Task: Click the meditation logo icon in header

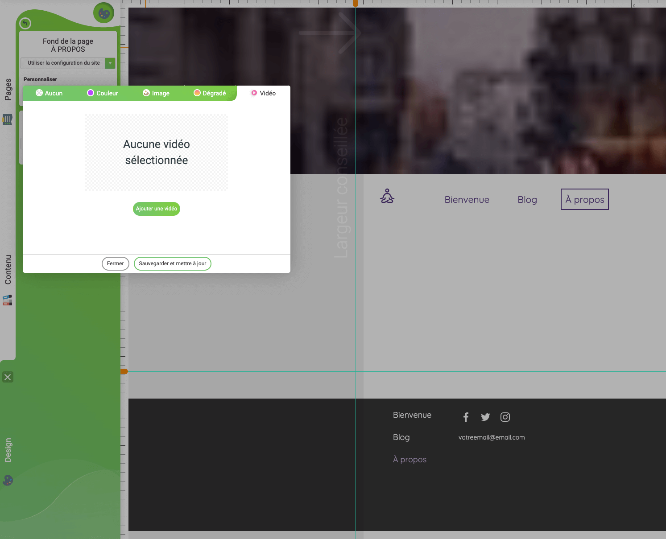Action: click(x=387, y=196)
